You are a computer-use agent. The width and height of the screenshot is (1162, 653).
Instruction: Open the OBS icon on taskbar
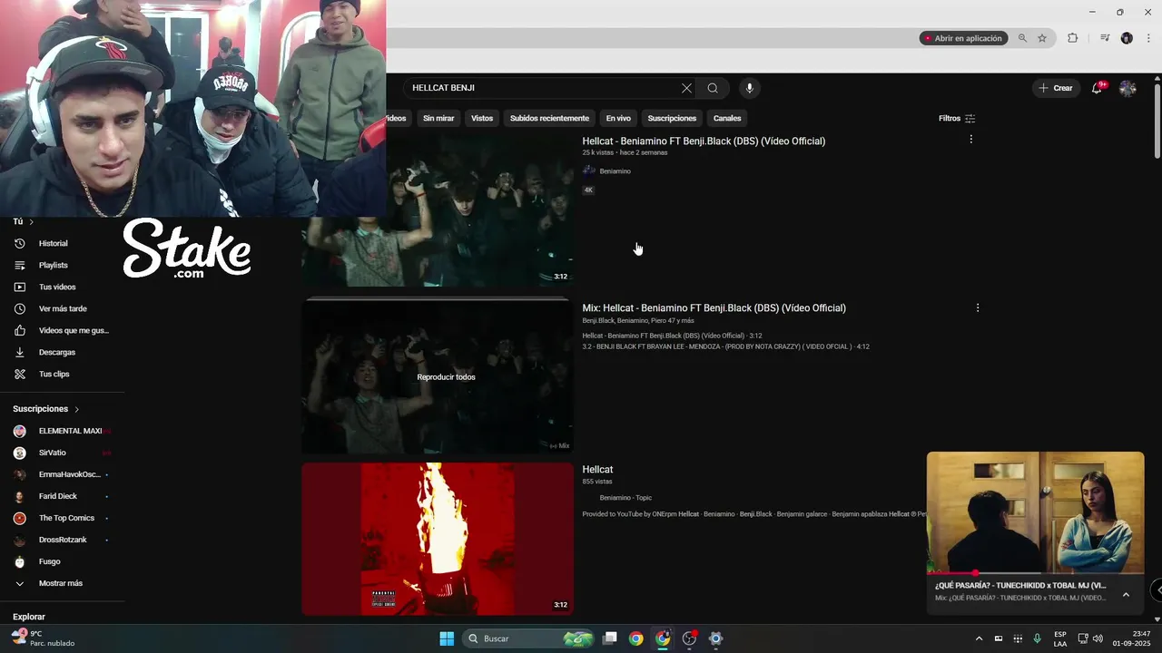pos(690,638)
